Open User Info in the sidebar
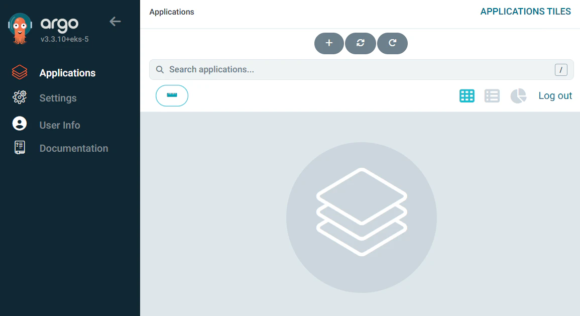The height and width of the screenshot is (316, 580). [x=60, y=125]
